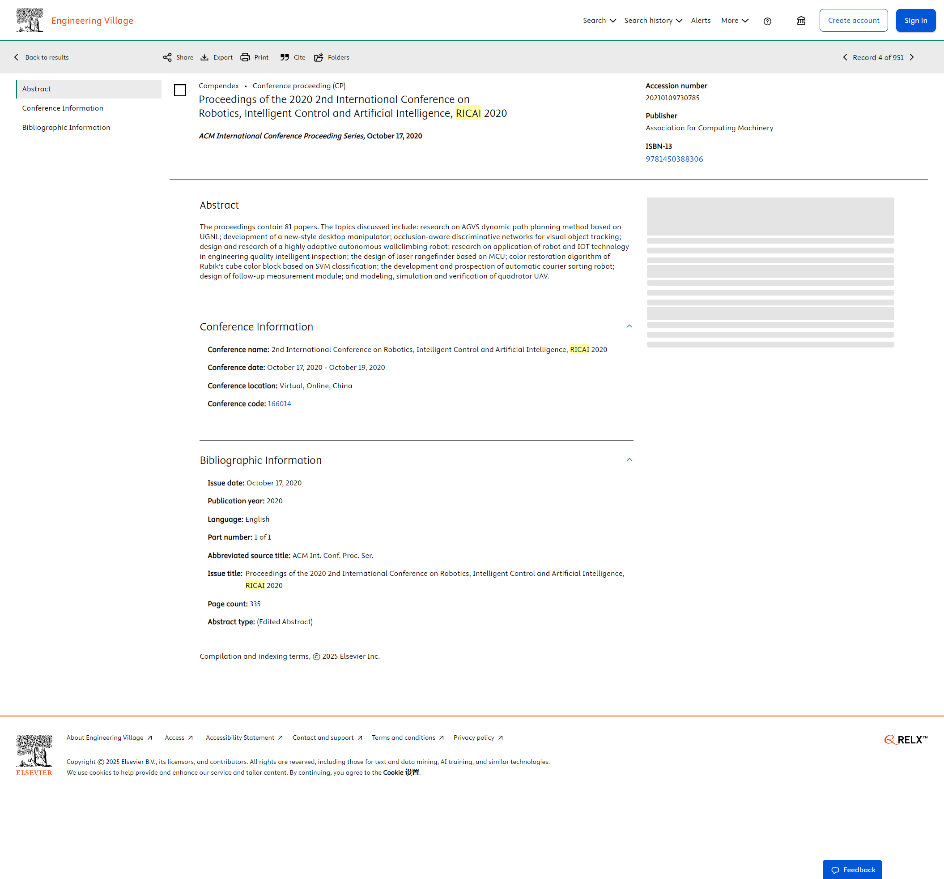Viewport: 944px width, 879px height.
Task: Collapse the Conference Information section
Action: 629,326
